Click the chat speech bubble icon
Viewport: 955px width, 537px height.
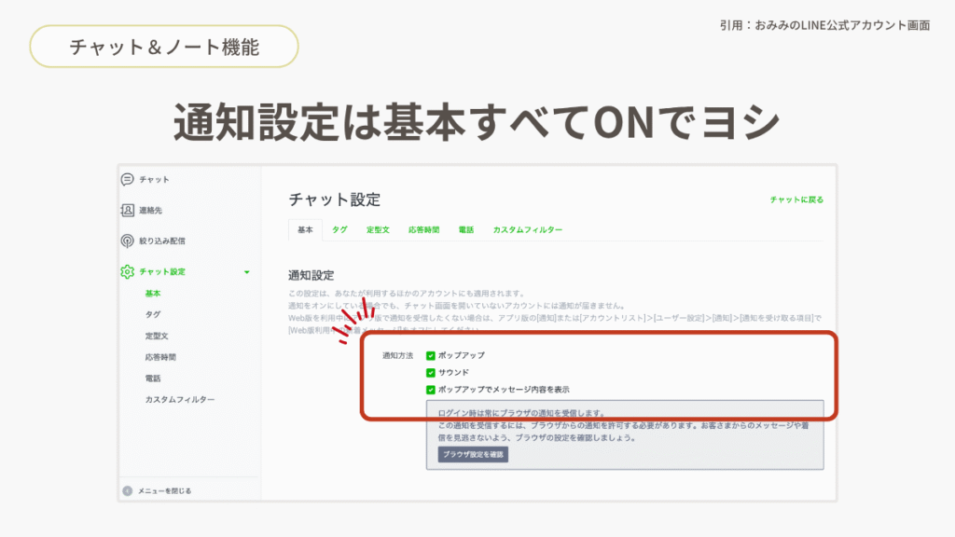pyautogui.click(x=128, y=179)
